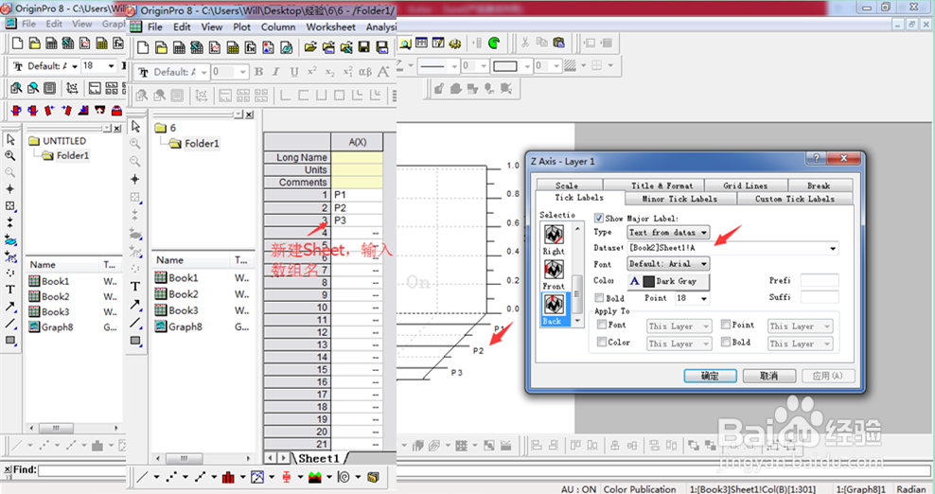The image size is (935, 494).
Task: Select the Pointer tool in middle window tools bar
Action: [x=136, y=127]
